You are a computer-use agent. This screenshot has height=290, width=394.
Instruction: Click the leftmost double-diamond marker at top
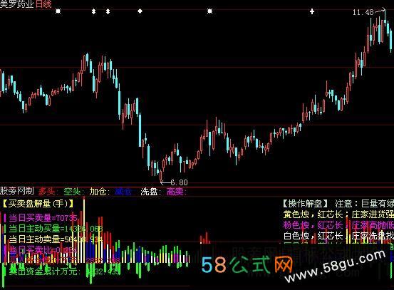[93, 11]
